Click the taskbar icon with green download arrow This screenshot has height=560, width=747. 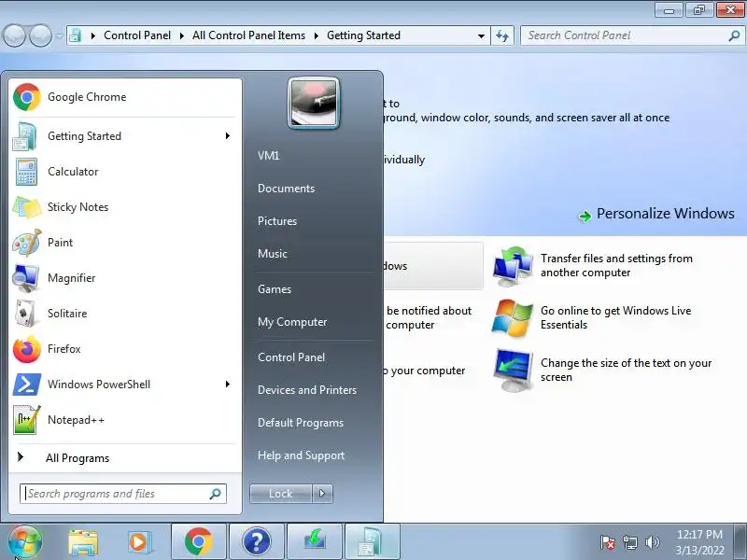coord(315,542)
